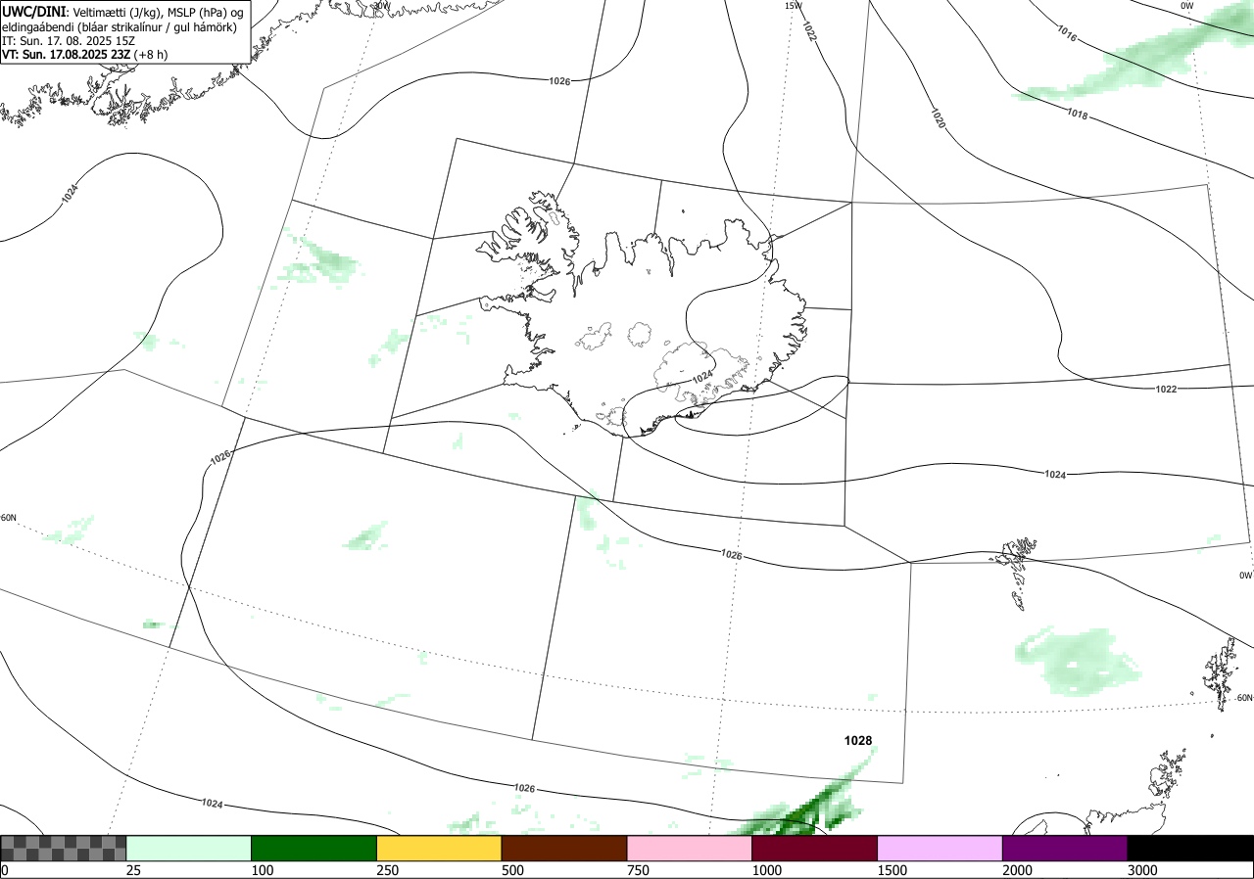
Task: Click the legend value label 500
Action: (x=512, y=870)
